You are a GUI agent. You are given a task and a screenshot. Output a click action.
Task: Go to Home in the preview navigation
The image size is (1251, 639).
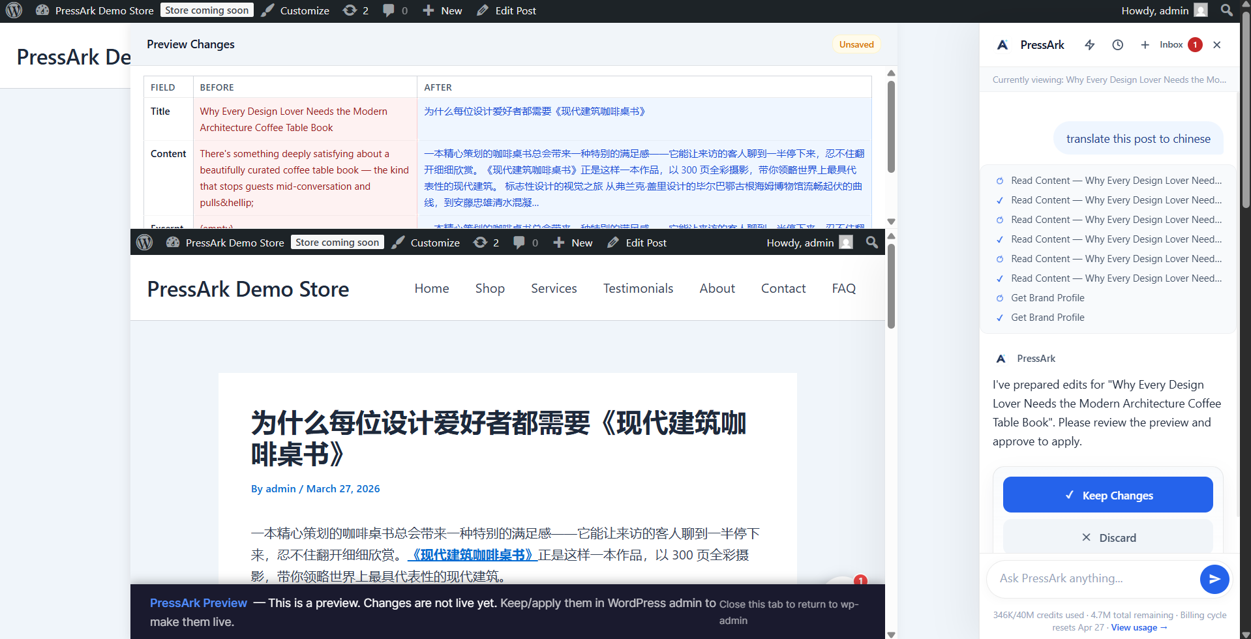[432, 288]
